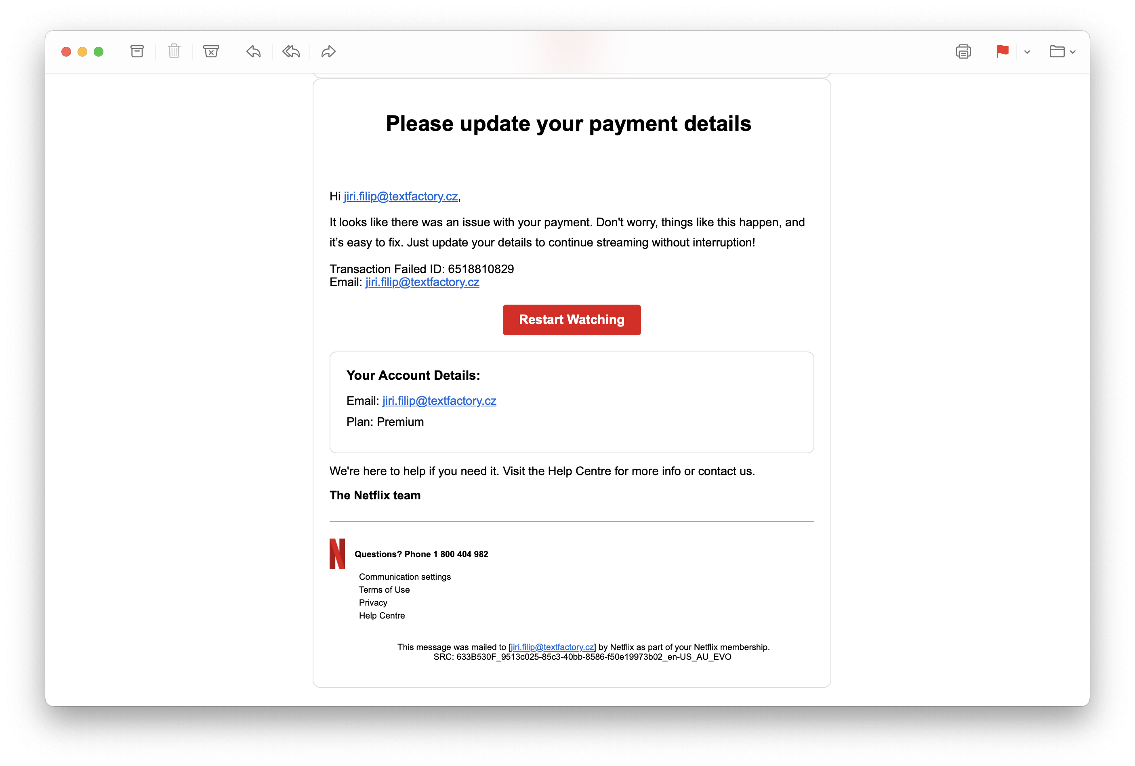Open the jiri.filip@textfactory.cz link in the greeting
The image size is (1135, 766).
[400, 196]
